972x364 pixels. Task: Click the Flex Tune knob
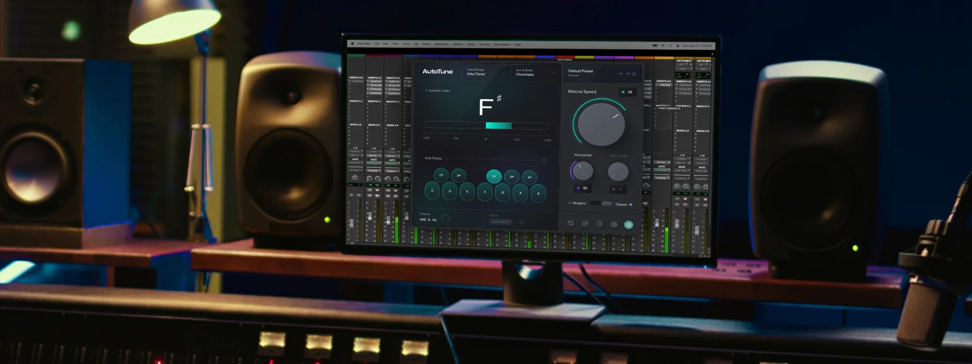click(618, 172)
